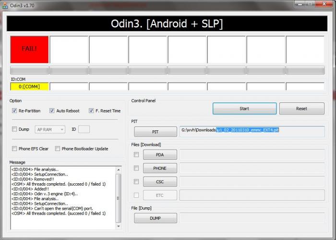The height and width of the screenshot is (240, 336).
Task: Click the DUMP file button
Action: 156,218
